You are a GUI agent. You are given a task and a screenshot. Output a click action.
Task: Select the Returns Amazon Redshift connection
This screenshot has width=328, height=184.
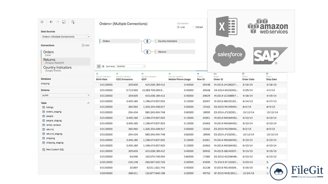[65, 61]
